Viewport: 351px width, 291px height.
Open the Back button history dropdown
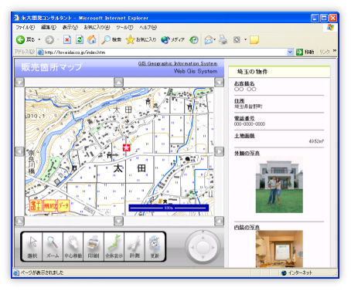[39, 39]
